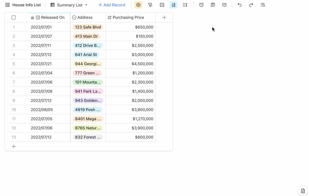Open the search records icon
This screenshot has height=196, width=309.
262,5
